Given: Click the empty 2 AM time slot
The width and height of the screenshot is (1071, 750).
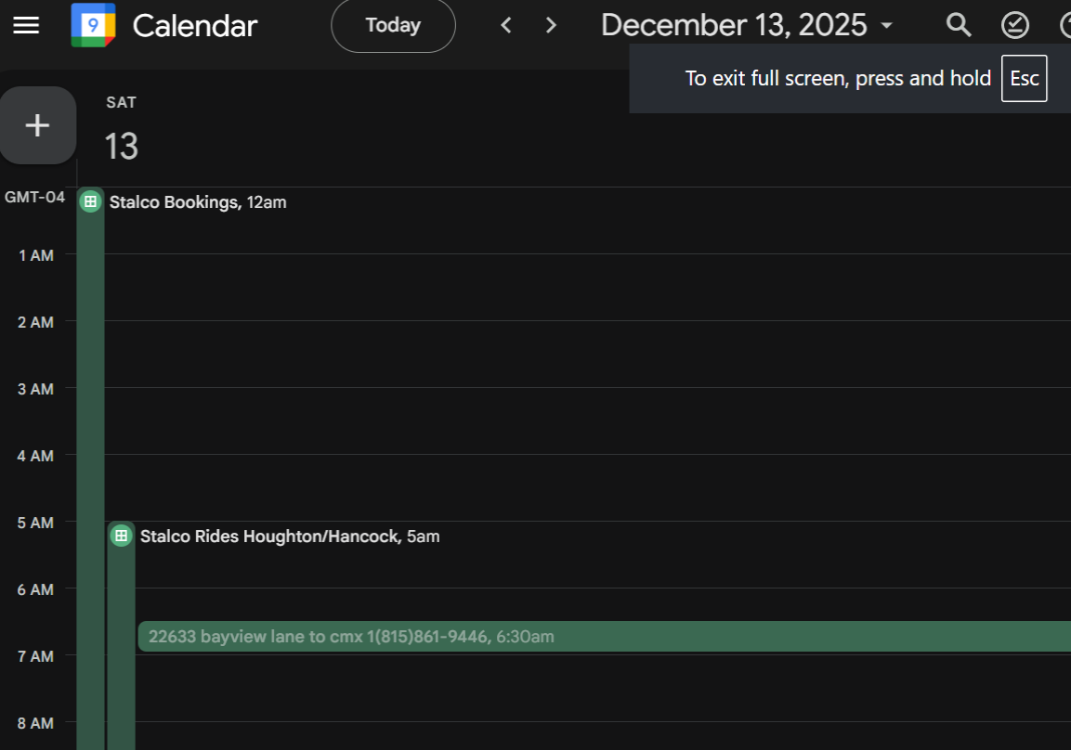Looking at the screenshot, I should coord(587,354).
